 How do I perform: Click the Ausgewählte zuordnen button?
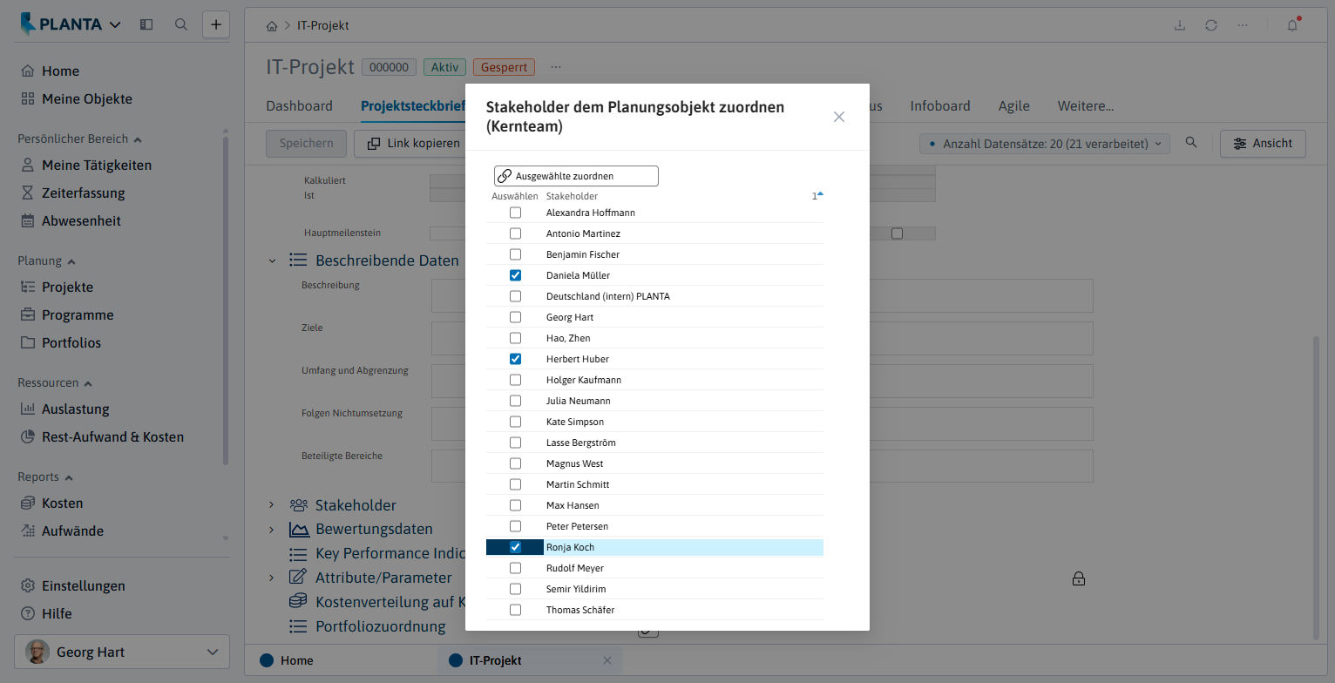(x=576, y=176)
